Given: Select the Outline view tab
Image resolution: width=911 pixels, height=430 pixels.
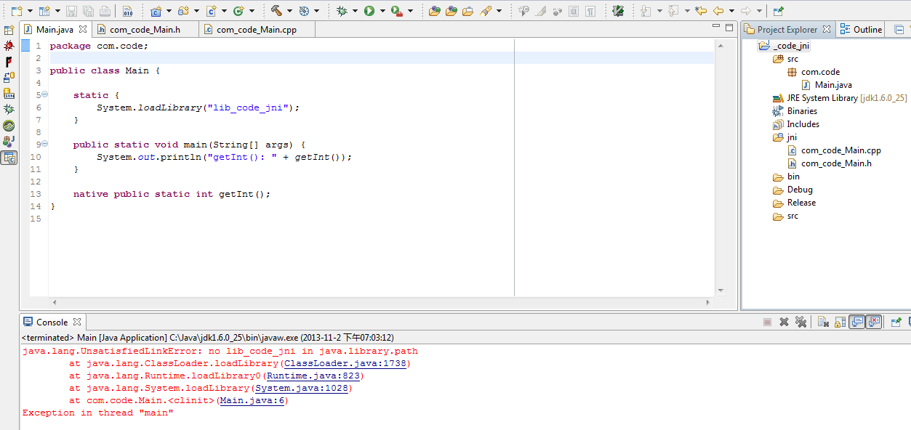Looking at the screenshot, I should coord(861,30).
